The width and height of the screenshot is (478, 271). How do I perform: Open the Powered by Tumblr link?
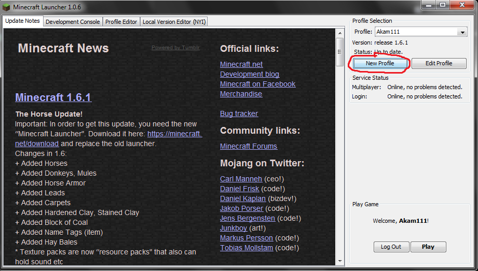[x=175, y=48]
